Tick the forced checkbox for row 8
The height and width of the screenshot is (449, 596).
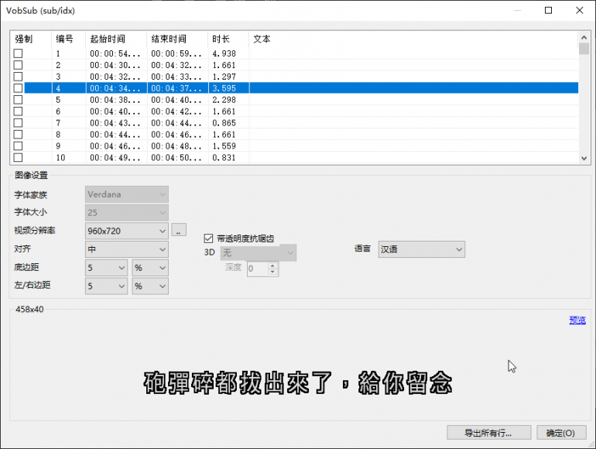coord(18,135)
